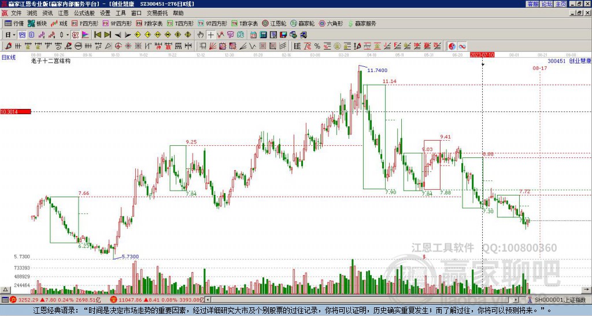Screen dimensions: 592x316
Task: Click the 11.7400 high price label
Action: [377, 70]
